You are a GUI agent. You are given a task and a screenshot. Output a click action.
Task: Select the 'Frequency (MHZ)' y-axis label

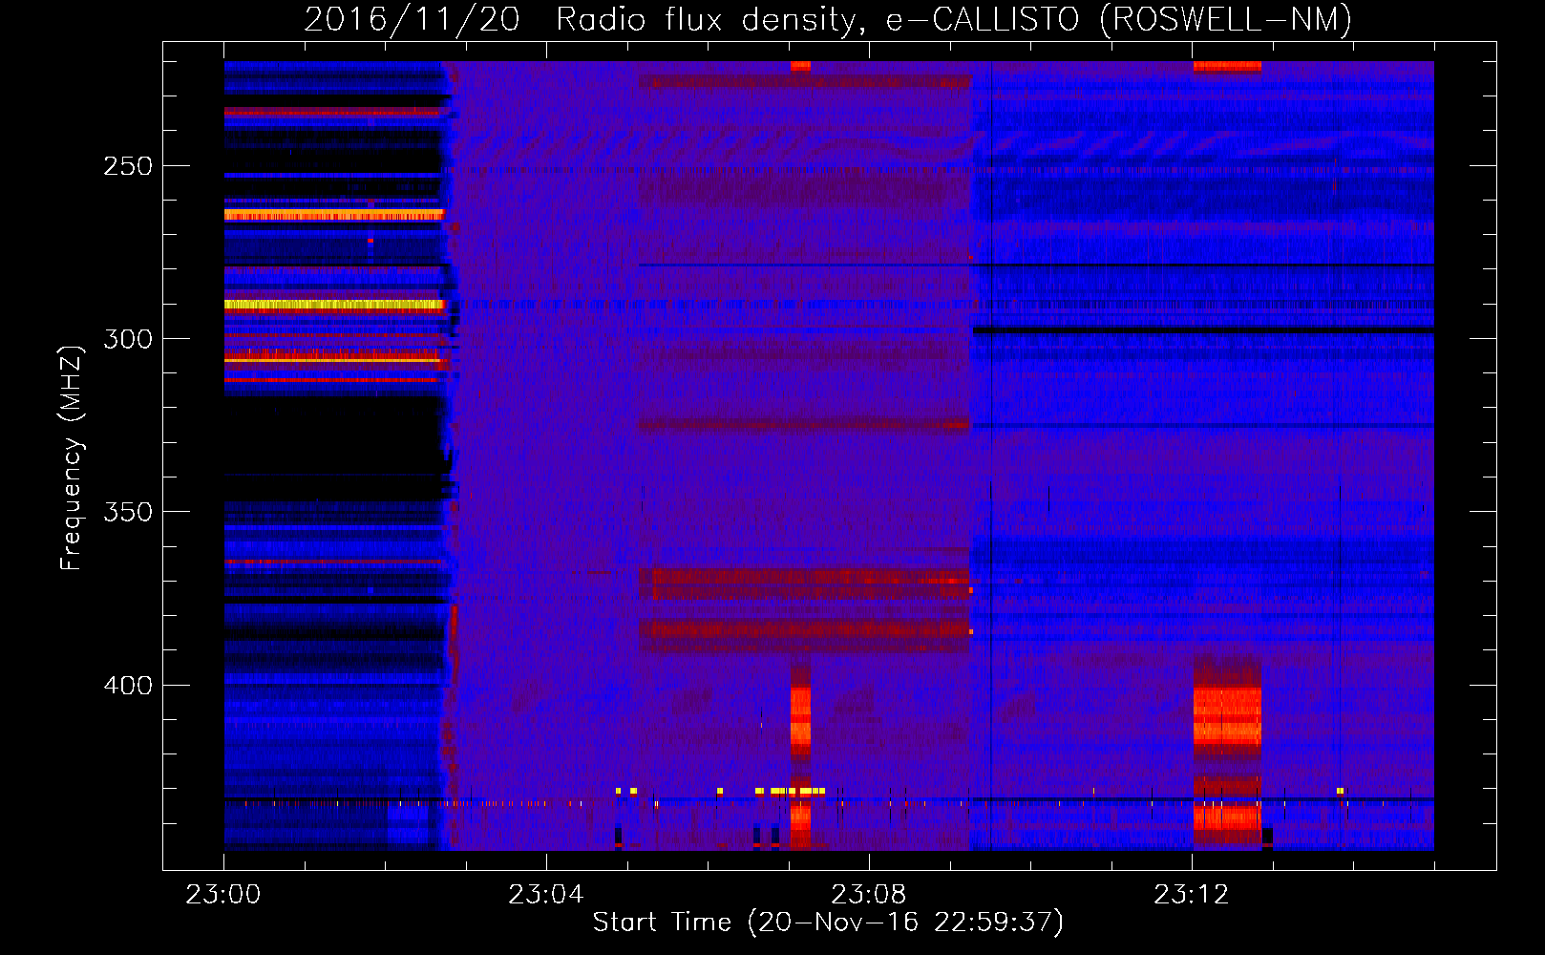tap(72, 457)
